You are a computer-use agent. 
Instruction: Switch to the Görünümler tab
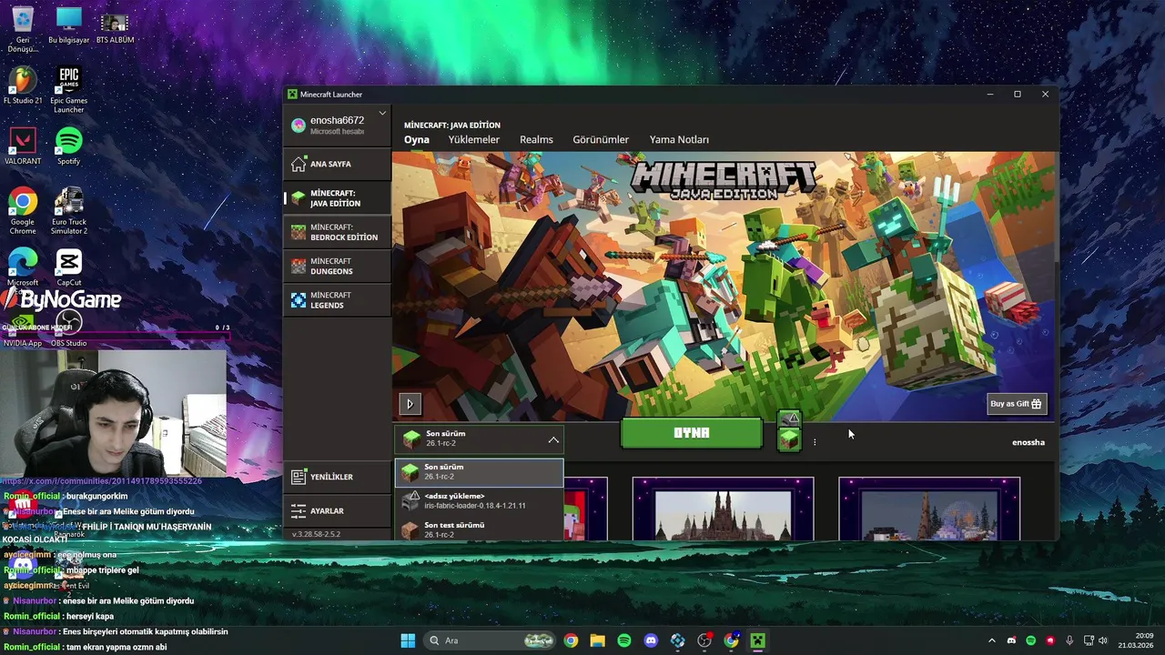[x=601, y=139]
